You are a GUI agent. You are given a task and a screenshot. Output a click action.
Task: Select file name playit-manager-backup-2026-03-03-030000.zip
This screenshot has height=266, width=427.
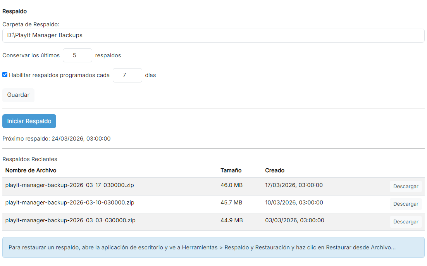coord(70,221)
